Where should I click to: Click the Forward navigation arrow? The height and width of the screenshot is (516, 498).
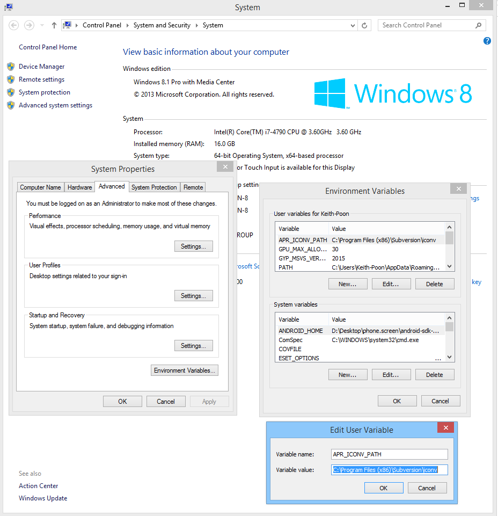point(30,25)
